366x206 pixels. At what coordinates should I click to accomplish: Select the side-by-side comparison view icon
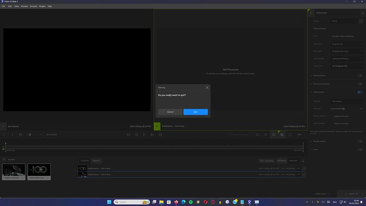click(273, 134)
